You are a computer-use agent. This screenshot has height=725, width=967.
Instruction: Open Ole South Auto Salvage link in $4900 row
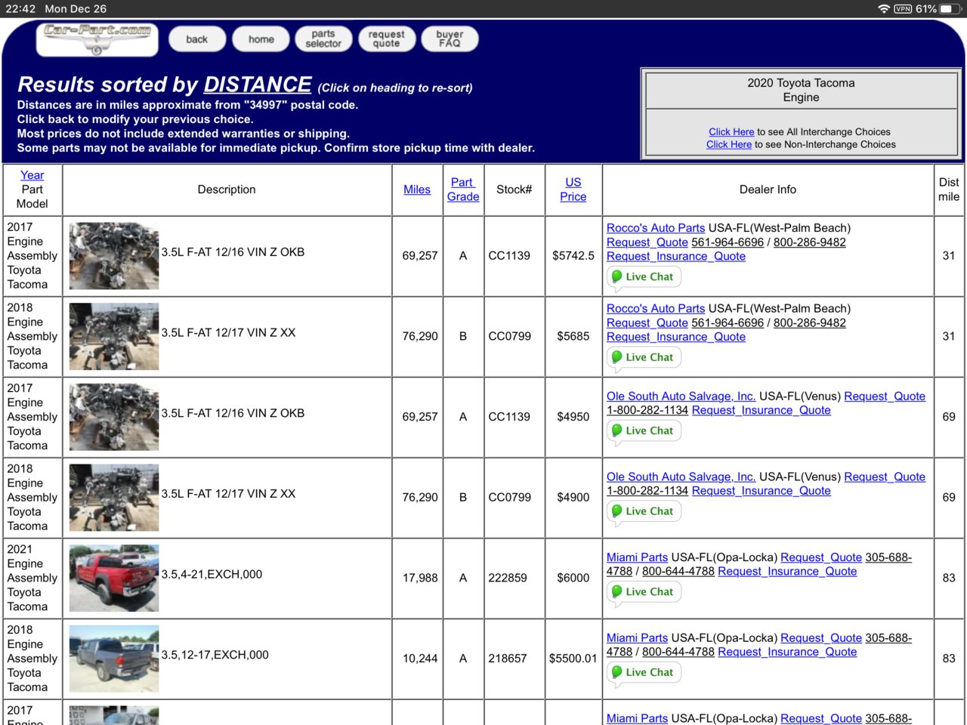coord(681,477)
